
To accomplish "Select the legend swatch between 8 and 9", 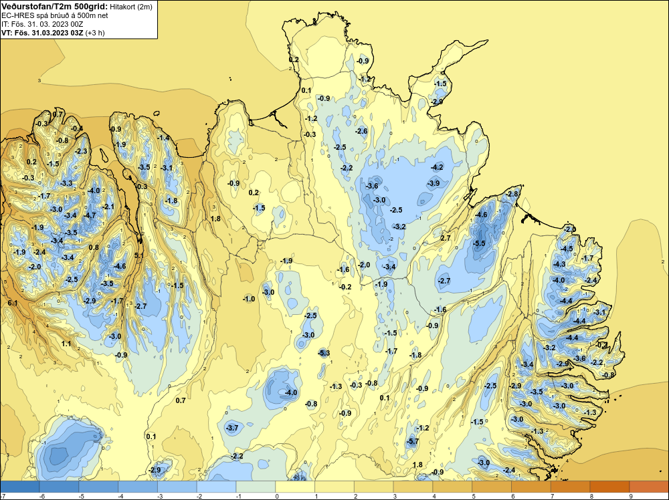I will (609, 487).
